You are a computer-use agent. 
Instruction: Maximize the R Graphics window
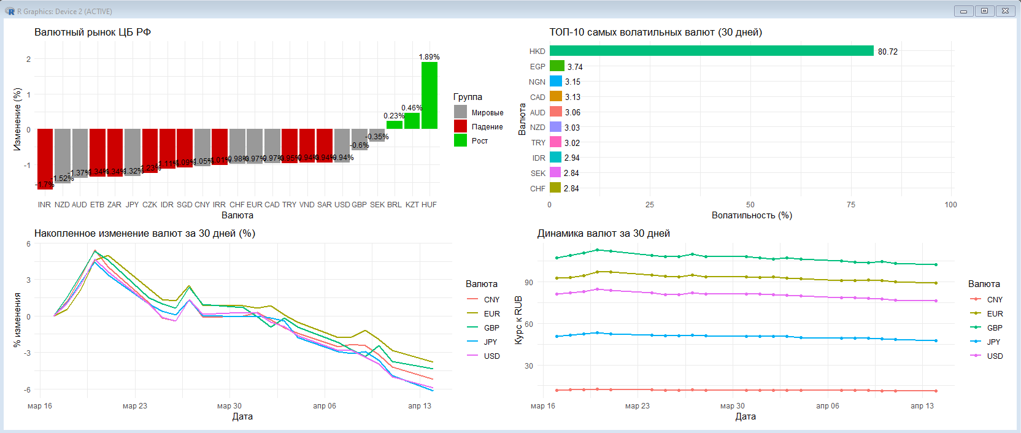click(x=984, y=11)
